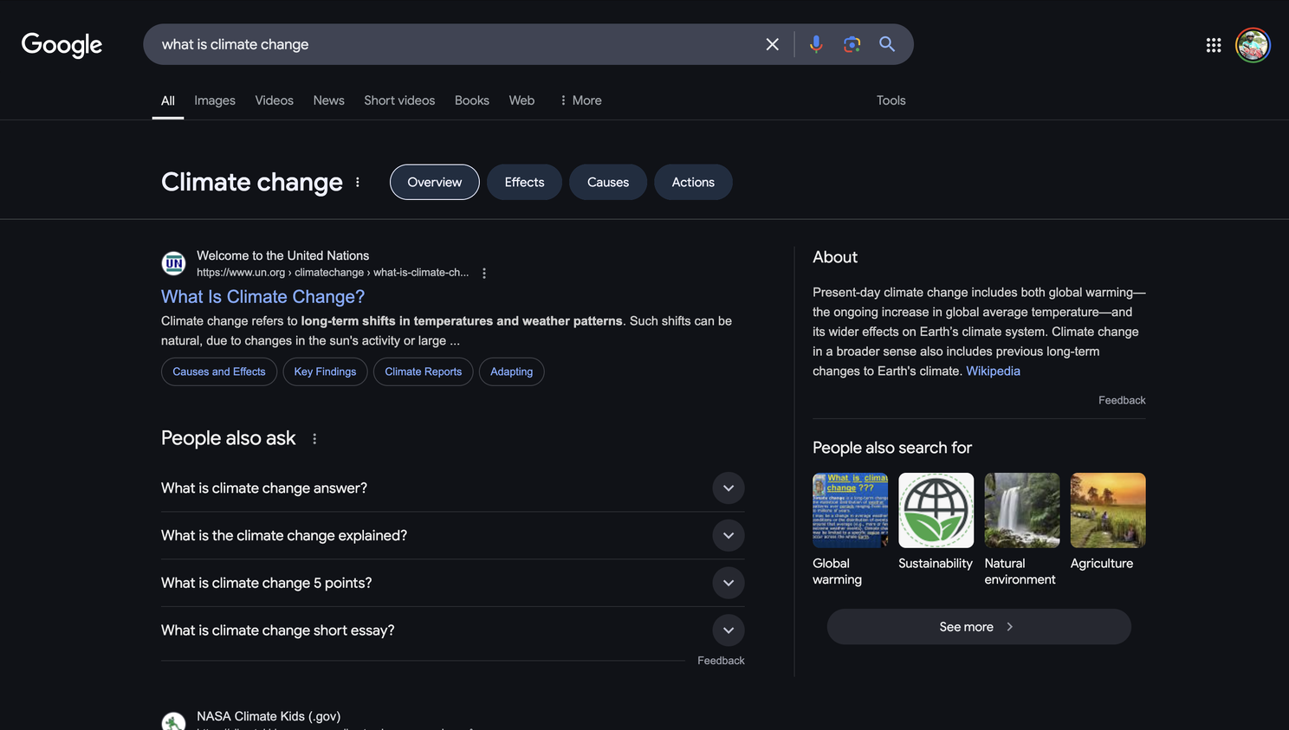Select the Effects chip
This screenshot has width=1289, height=730.
point(524,182)
